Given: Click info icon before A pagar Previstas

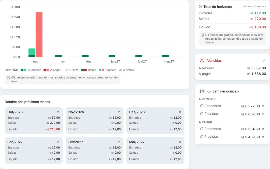Looking at the screenshot, I should coord(202,137).
